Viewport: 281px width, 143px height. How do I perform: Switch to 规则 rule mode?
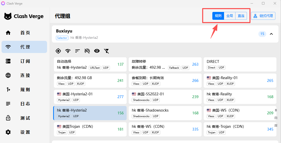click(218, 16)
